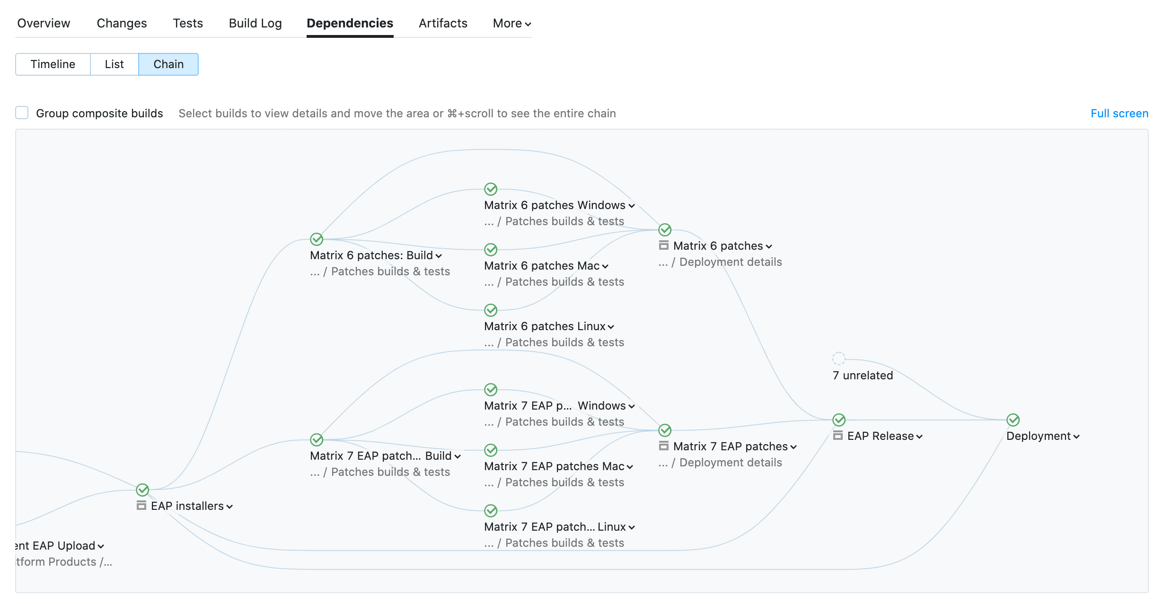Viewport: 1163px width, 604px height.
Task: Click status icon above Matrix 6 patches Windows
Action: pyautogui.click(x=491, y=189)
